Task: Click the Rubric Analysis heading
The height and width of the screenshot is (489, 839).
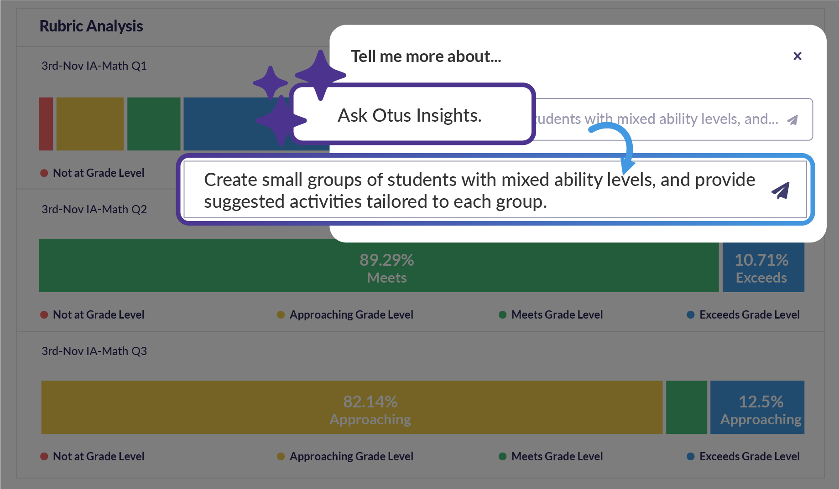Action: click(x=91, y=26)
